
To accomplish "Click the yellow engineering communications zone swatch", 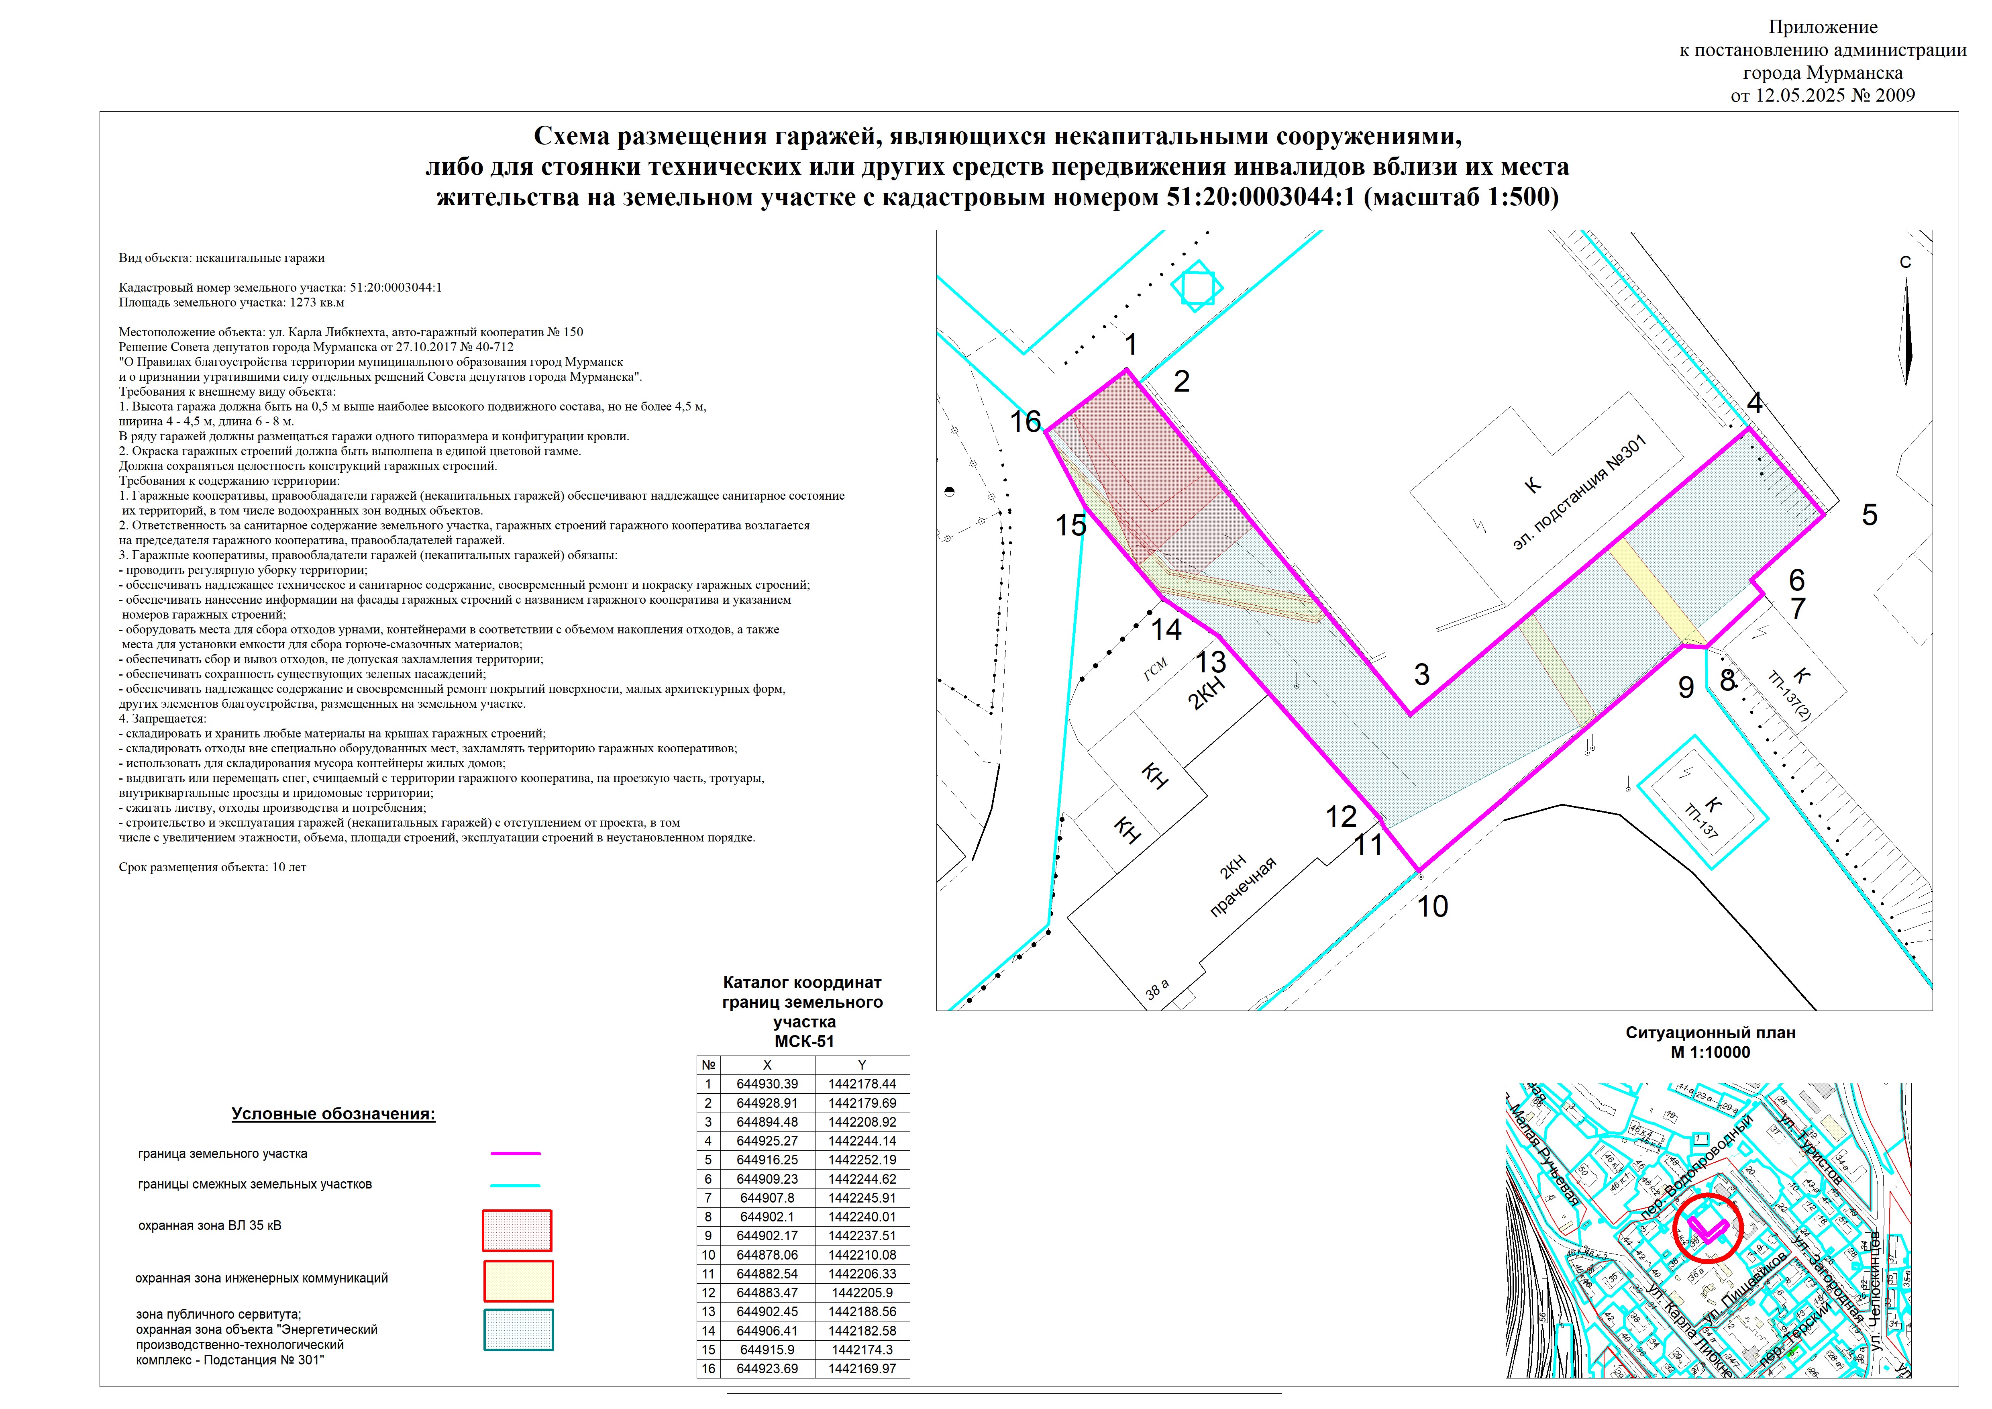I will [518, 1281].
